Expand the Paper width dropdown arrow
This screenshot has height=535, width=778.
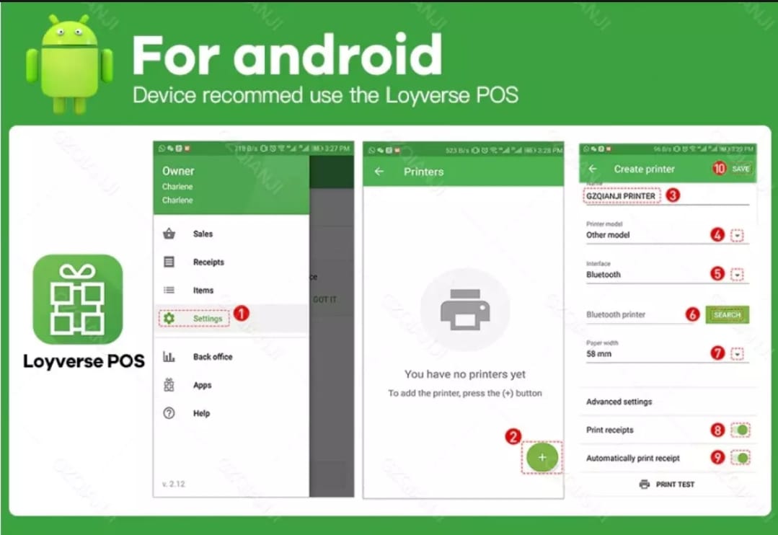738,354
